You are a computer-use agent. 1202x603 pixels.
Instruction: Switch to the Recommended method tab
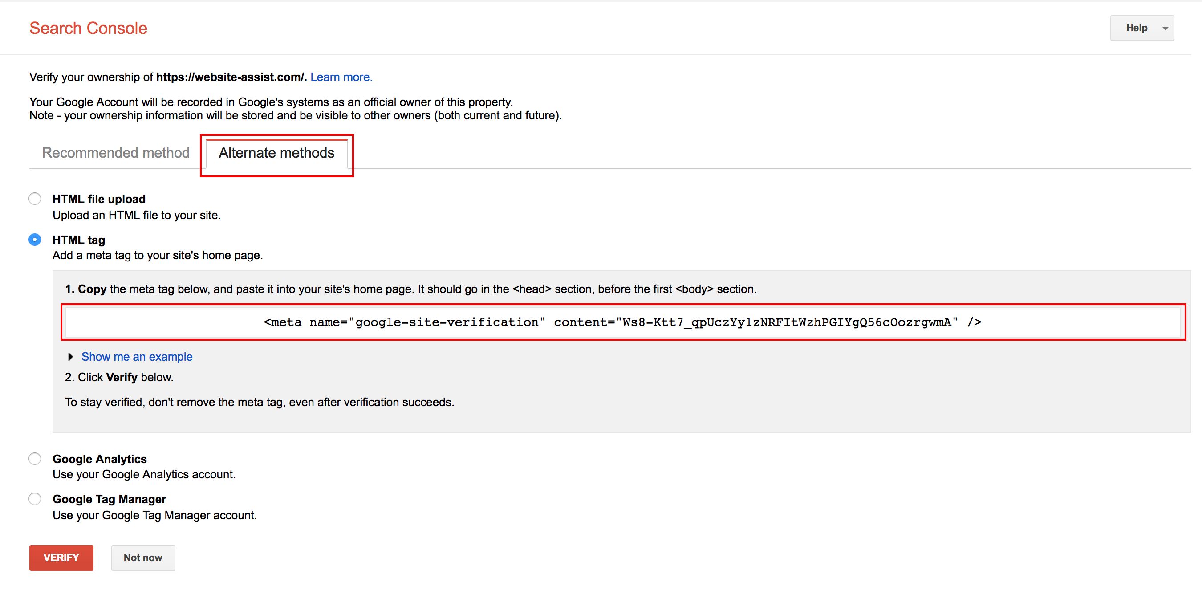point(115,153)
